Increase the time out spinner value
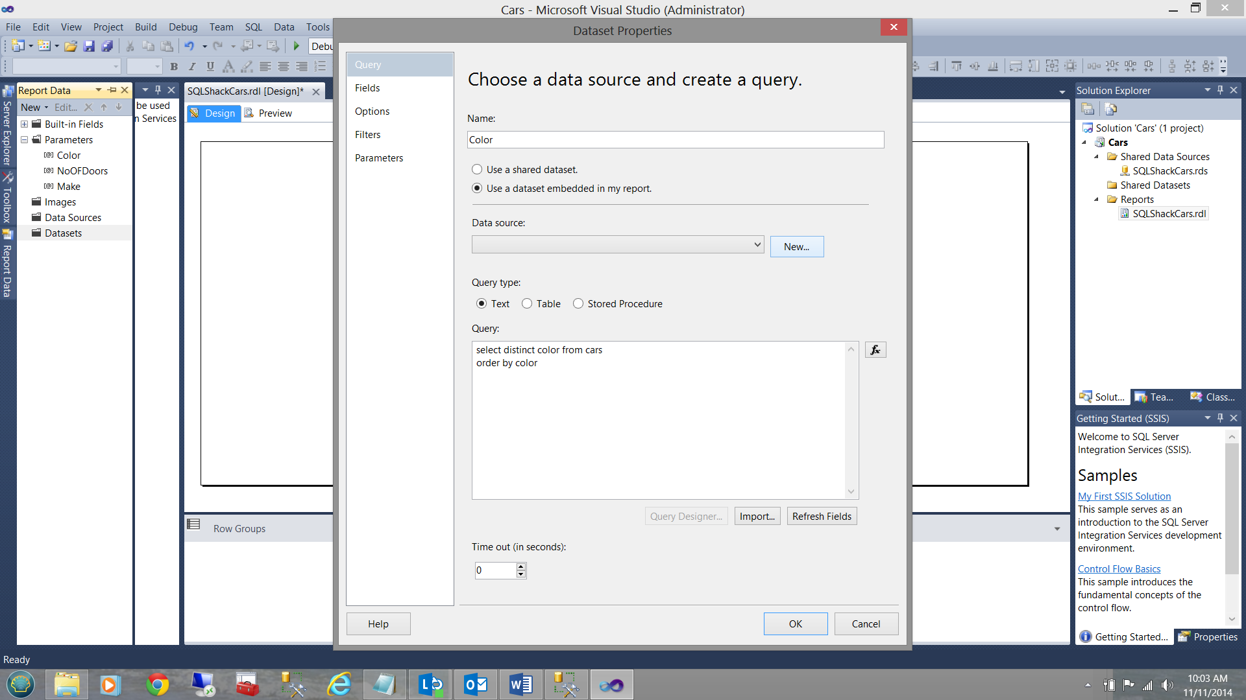 click(x=520, y=566)
